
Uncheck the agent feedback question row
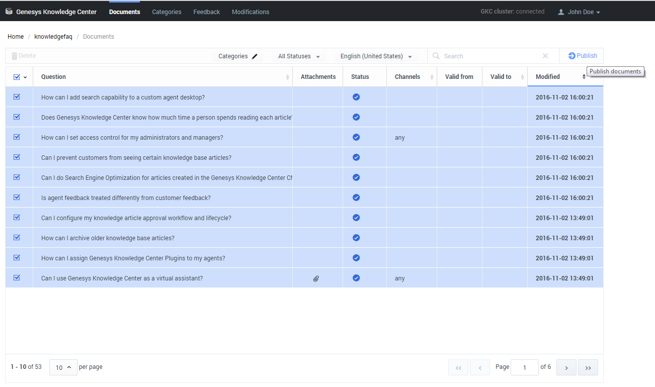[17, 197]
